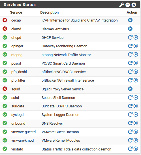Stop the syslogd logger daemon
Viewport: 141px width, 155px height.
[x=136, y=114]
